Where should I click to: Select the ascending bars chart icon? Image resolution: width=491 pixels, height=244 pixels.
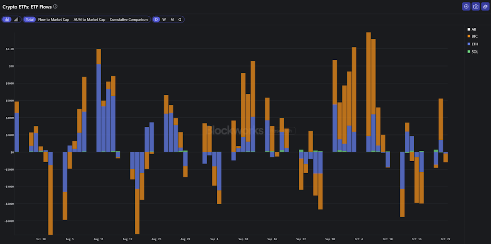pyautogui.click(x=16, y=20)
